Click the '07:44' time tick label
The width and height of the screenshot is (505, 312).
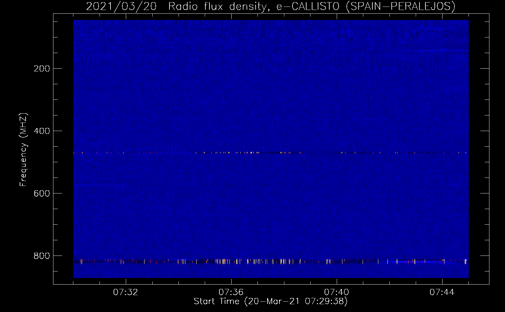442,292
